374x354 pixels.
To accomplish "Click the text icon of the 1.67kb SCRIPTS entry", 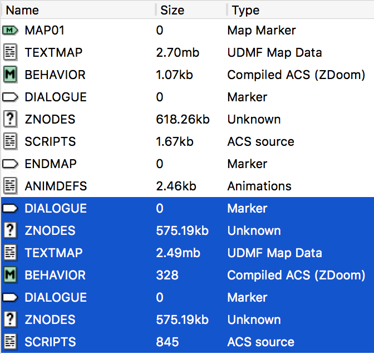I will coord(10,141).
